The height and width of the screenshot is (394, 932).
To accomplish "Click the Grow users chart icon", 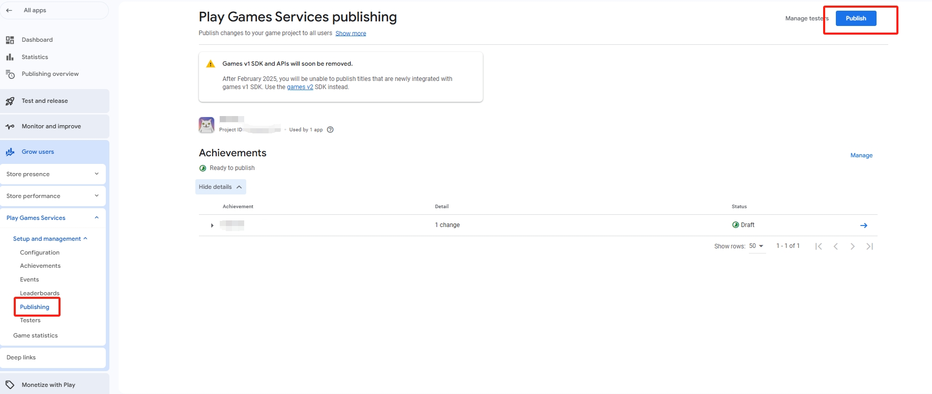I will (x=10, y=152).
